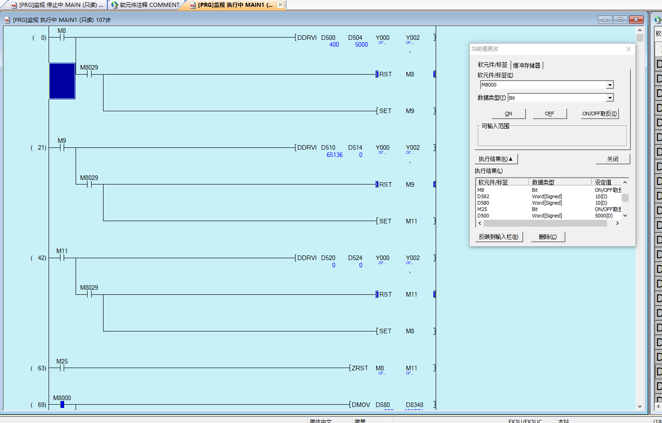Switch to the 缓冲存储器 tab
Viewport: 662px width, 423px height.
click(x=527, y=65)
